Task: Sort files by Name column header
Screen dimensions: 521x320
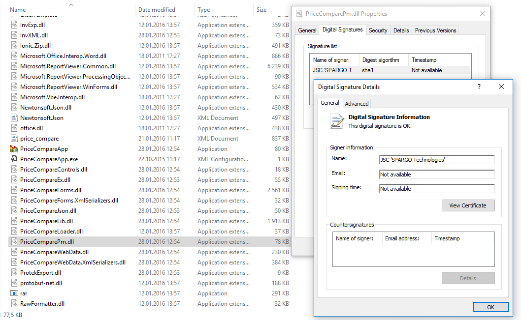Action: point(18,10)
